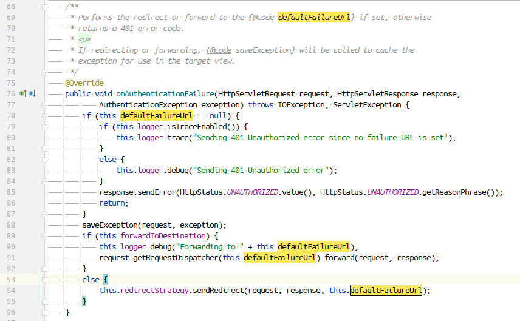Click the sendError method call
This screenshot has width=520, height=321.
(x=156, y=192)
